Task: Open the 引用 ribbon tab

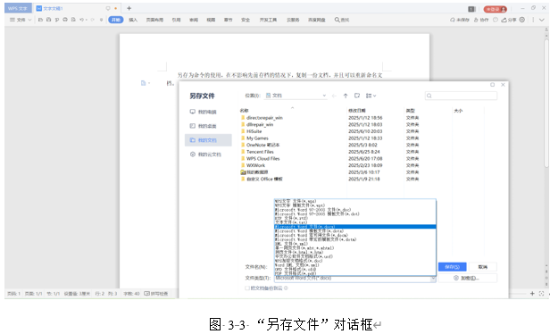Action: (176, 20)
